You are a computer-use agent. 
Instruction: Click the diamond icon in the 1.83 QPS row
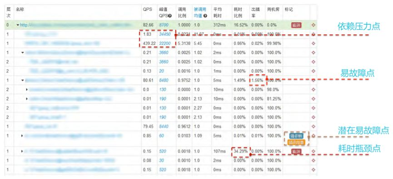[x=313, y=34]
